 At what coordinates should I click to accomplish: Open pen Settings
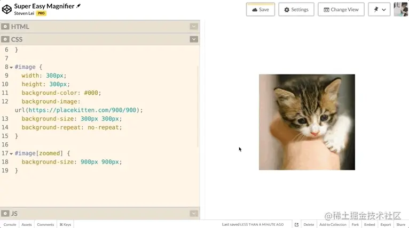click(x=296, y=10)
